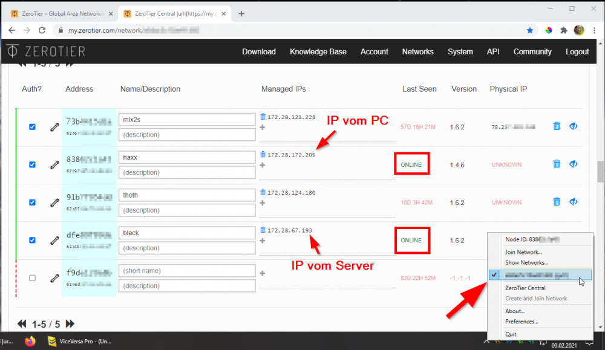The height and width of the screenshot is (350, 605).
Task: Add managed IP to black member
Action: 263,241
